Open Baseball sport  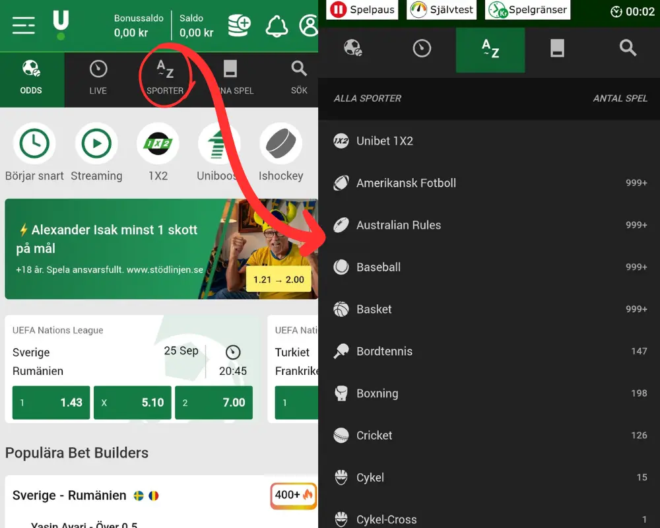pos(489,267)
